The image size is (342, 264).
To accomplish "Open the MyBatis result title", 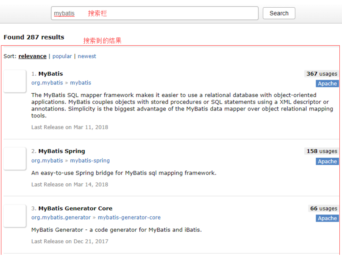I will coord(51,74).
